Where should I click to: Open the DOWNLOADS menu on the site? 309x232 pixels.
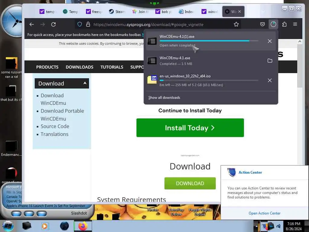[79, 67]
